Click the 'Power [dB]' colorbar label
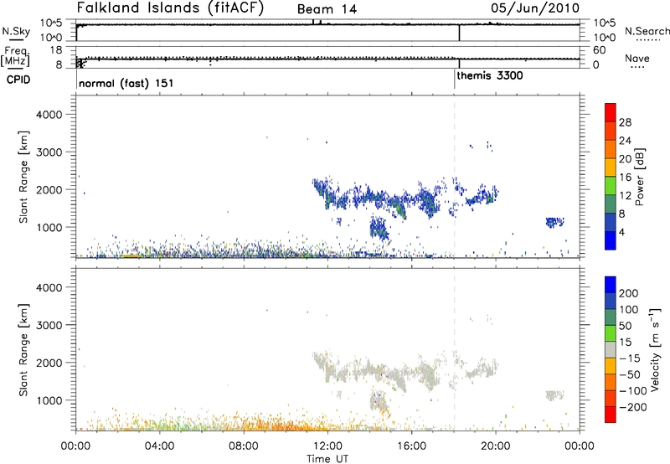The width and height of the screenshot is (670, 464). 639,177
